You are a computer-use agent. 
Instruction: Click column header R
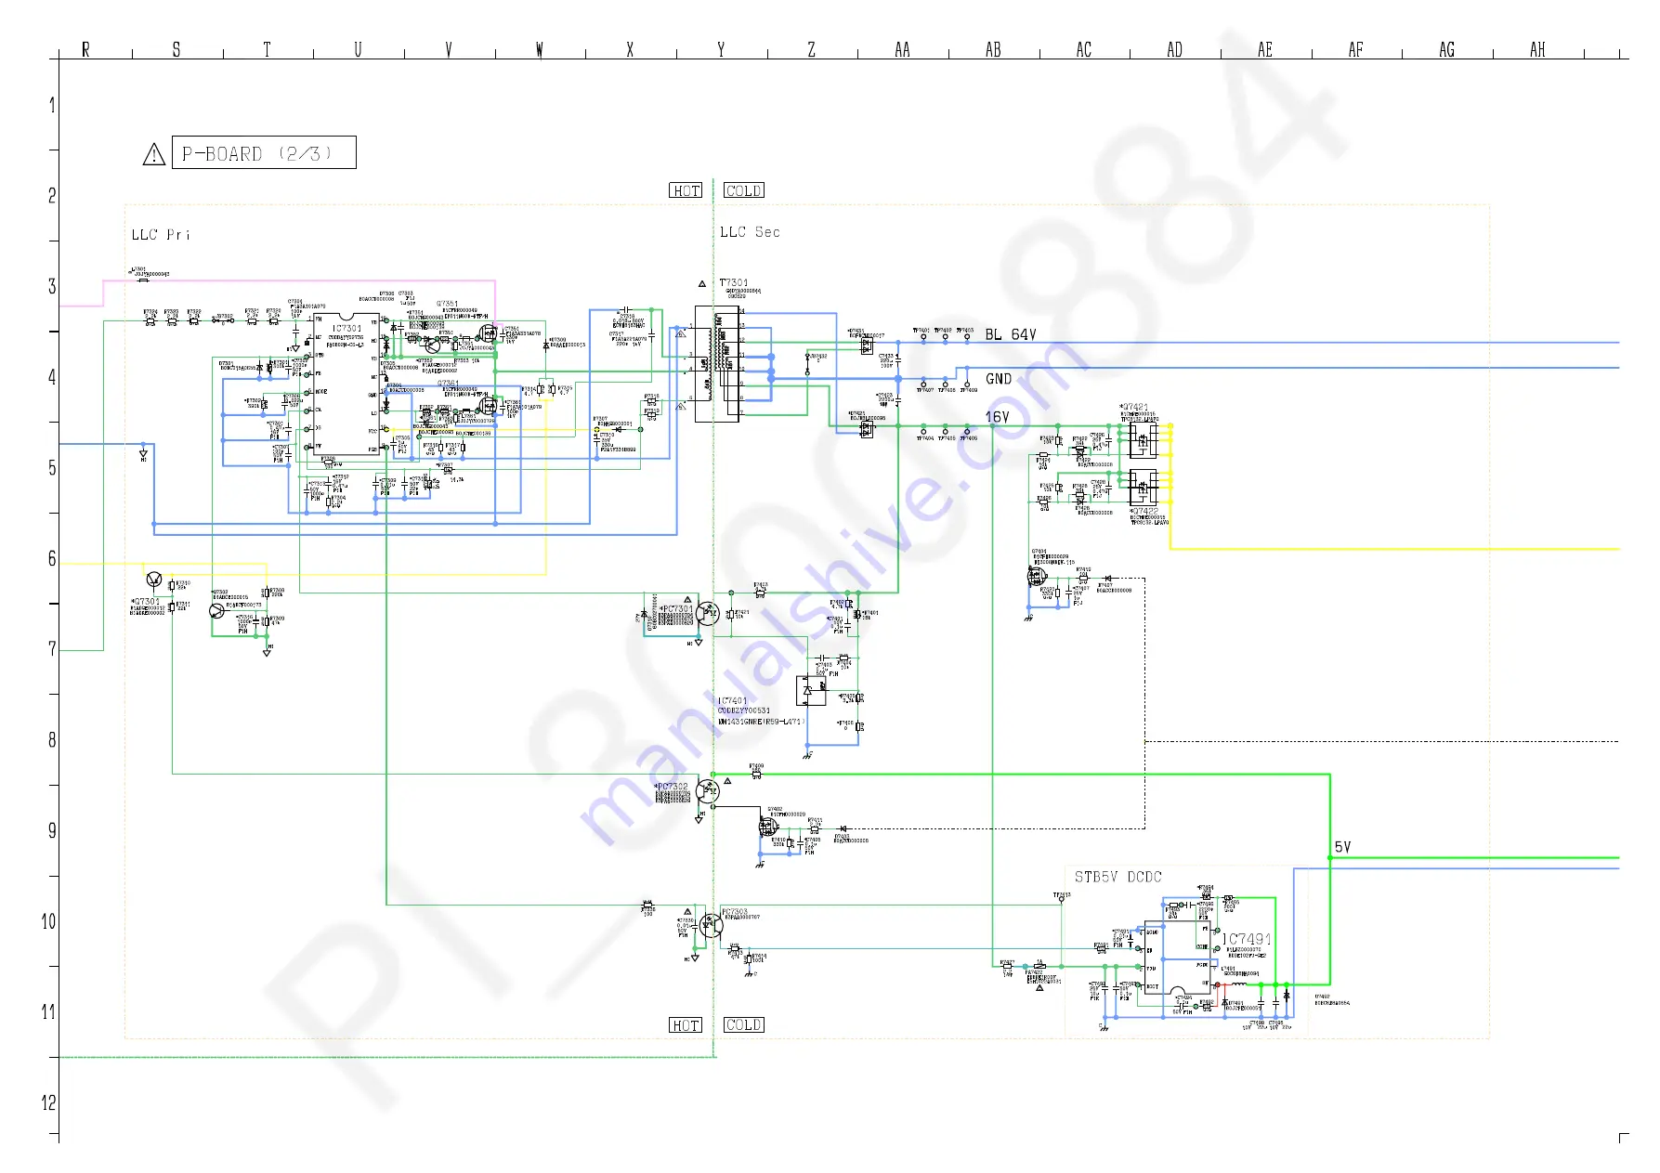pos(85,49)
